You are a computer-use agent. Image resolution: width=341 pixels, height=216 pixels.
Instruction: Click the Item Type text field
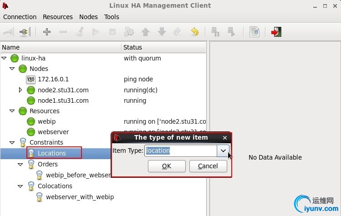[x=181, y=151]
